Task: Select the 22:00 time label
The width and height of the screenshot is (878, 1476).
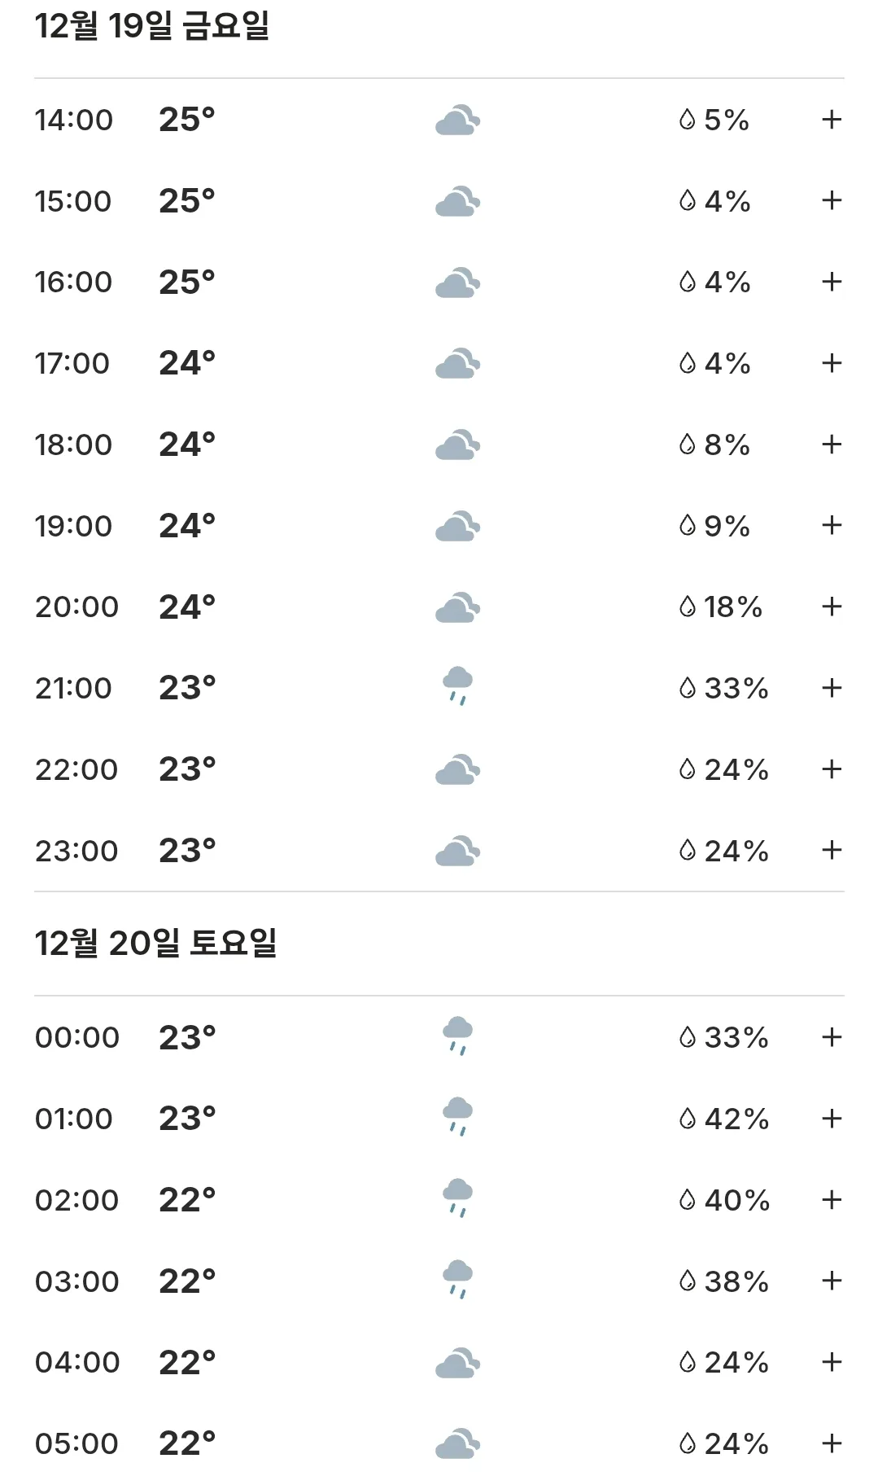Action: point(76,770)
